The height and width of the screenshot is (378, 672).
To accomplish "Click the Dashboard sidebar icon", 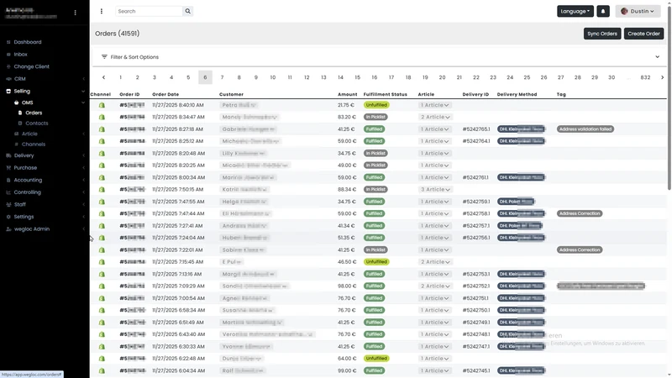I will 8,42.
